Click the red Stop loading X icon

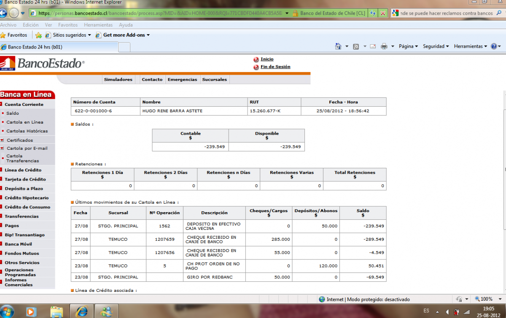click(x=382, y=13)
